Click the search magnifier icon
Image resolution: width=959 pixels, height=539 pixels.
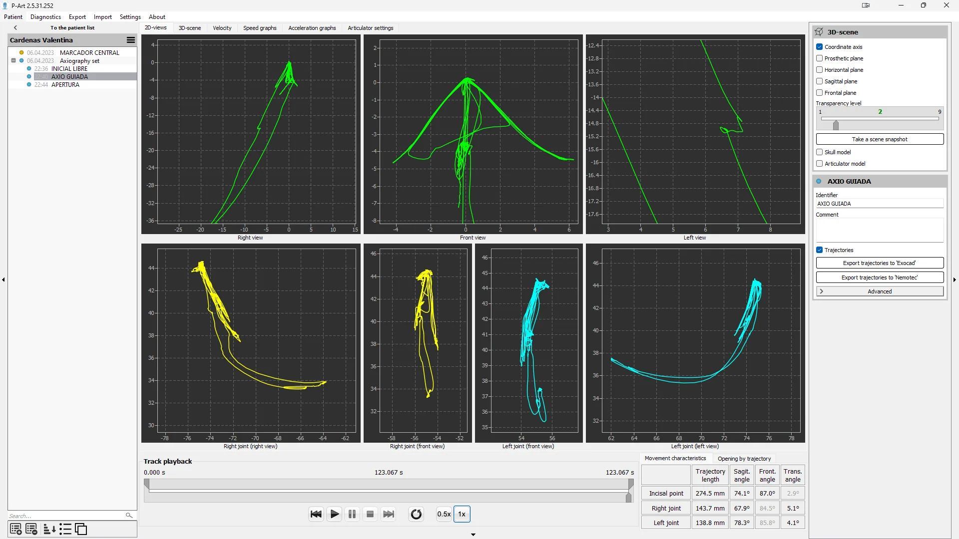pos(129,516)
